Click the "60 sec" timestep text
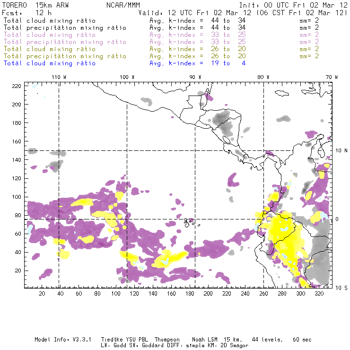The width and height of the screenshot is (350, 350). pyautogui.click(x=302, y=340)
